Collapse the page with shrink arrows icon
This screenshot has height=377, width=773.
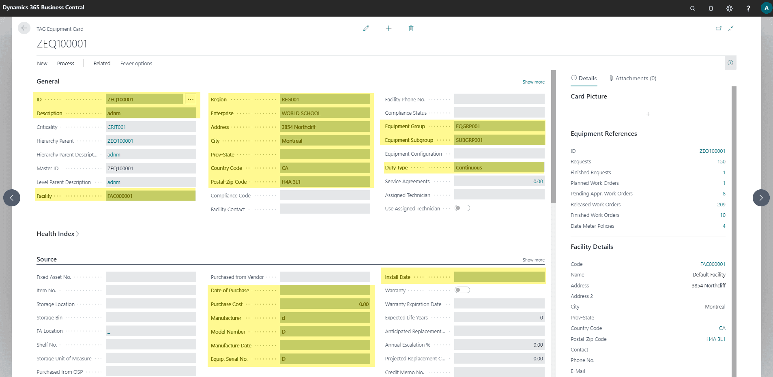tap(730, 28)
